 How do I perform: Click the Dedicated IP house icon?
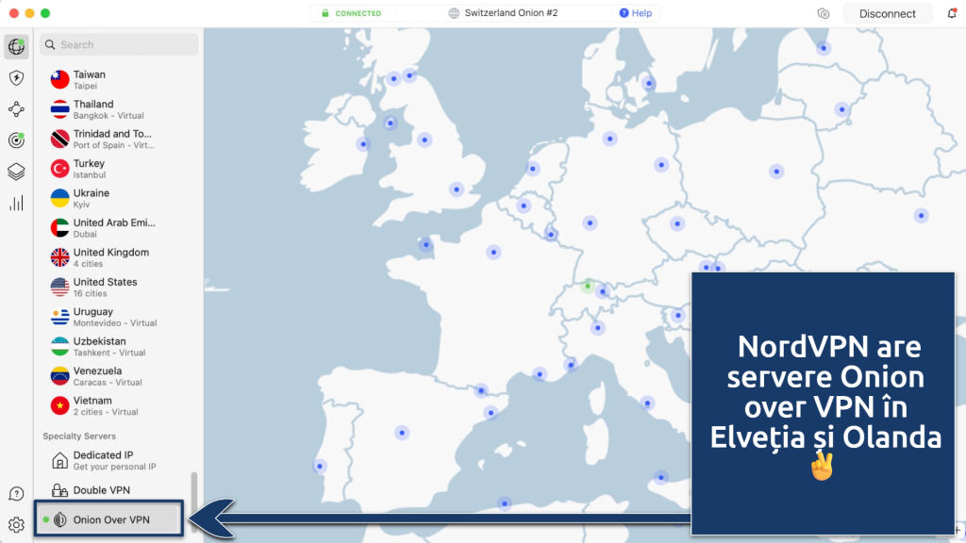[x=59, y=460]
